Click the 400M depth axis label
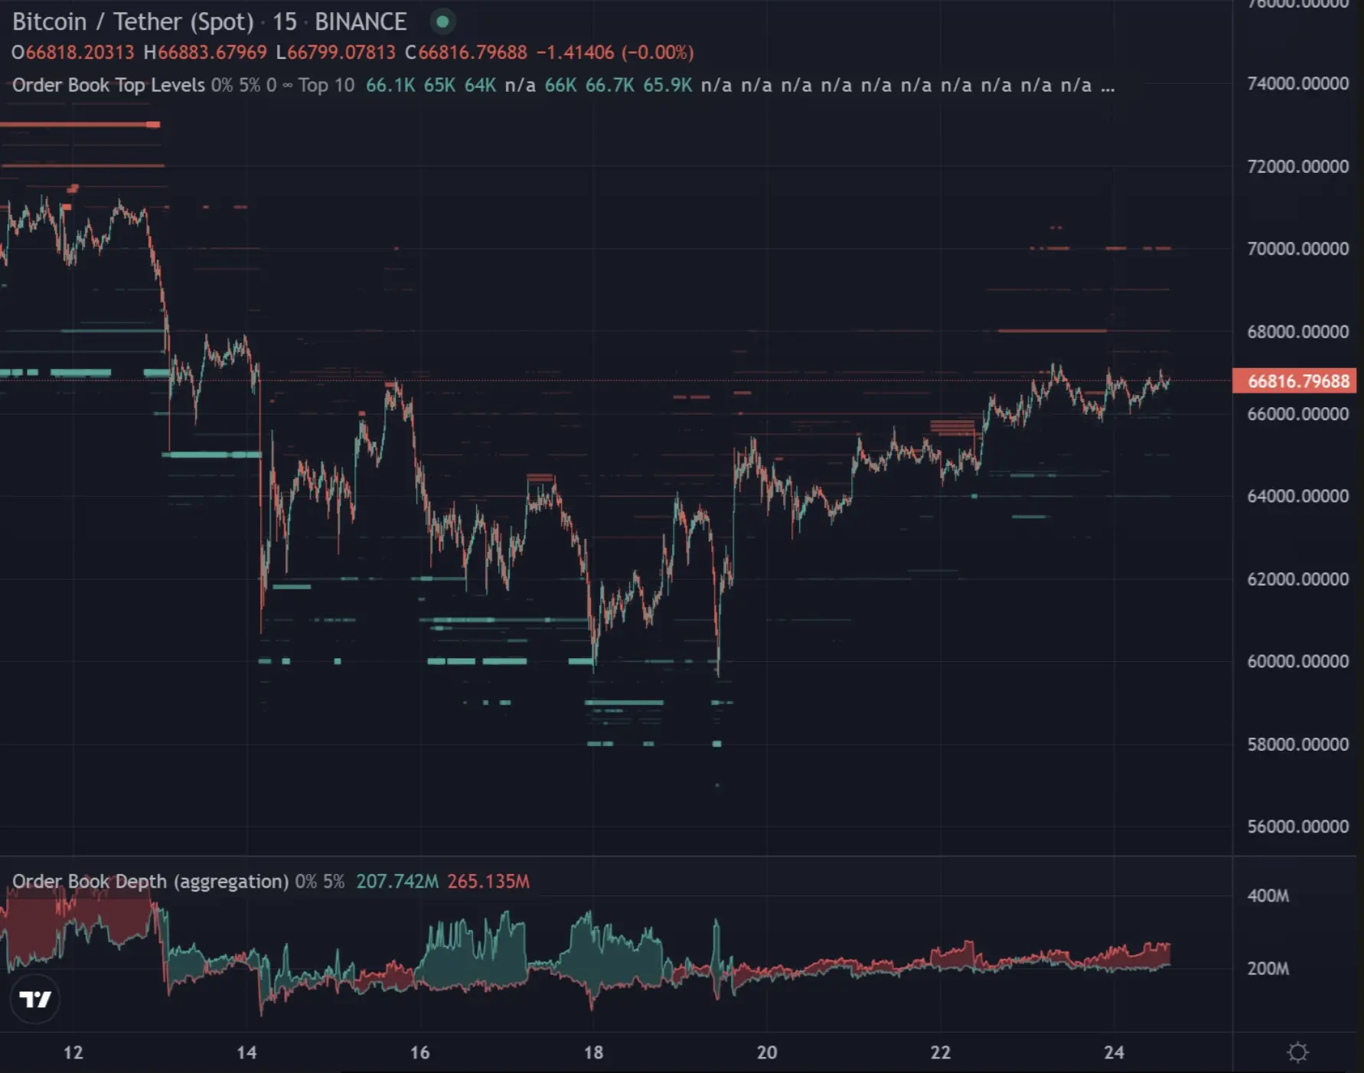 click(1268, 895)
